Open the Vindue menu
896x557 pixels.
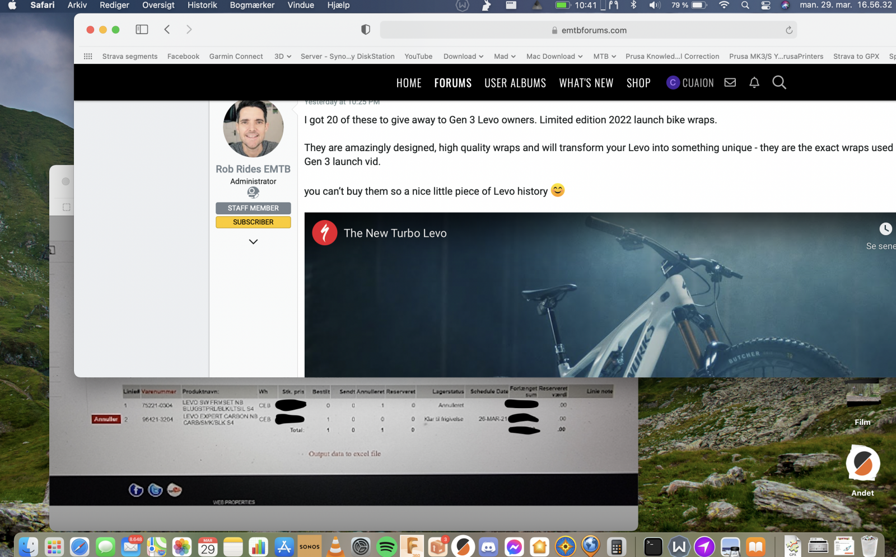(301, 5)
